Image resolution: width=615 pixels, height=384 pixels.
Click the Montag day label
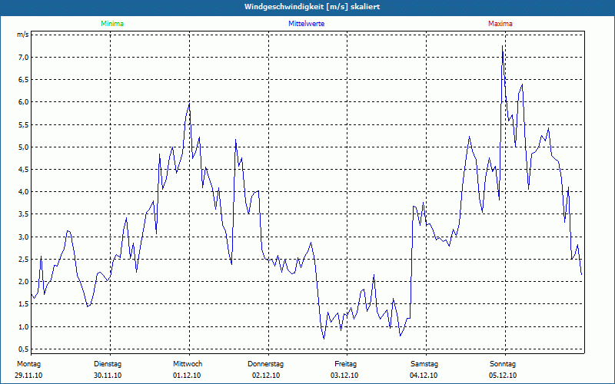click(28, 364)
